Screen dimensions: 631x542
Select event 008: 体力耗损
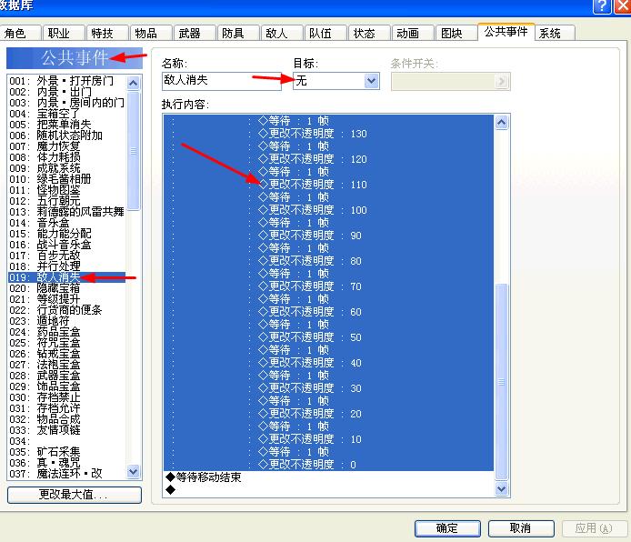tap(66, 157)
